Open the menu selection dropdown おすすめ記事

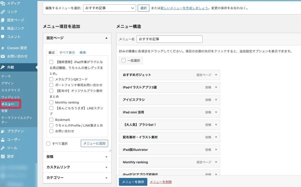click(109, 8)
